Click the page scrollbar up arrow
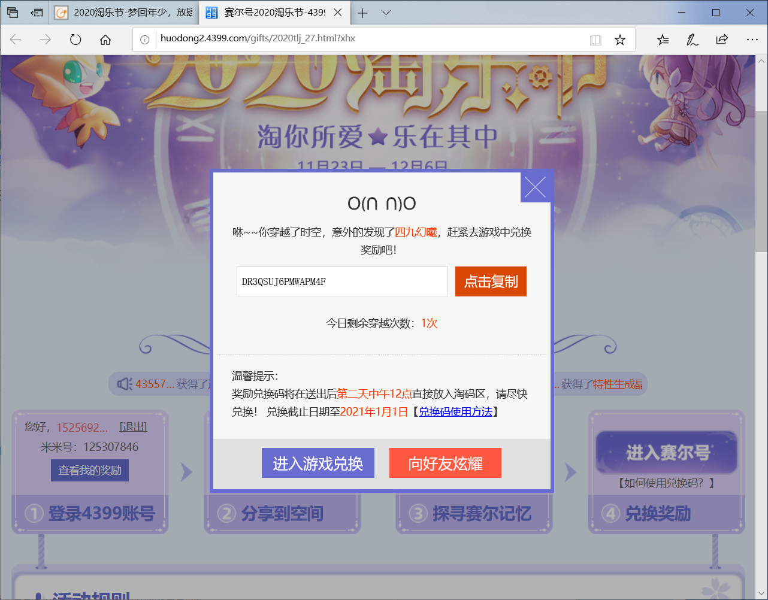 tap(761, 61)
